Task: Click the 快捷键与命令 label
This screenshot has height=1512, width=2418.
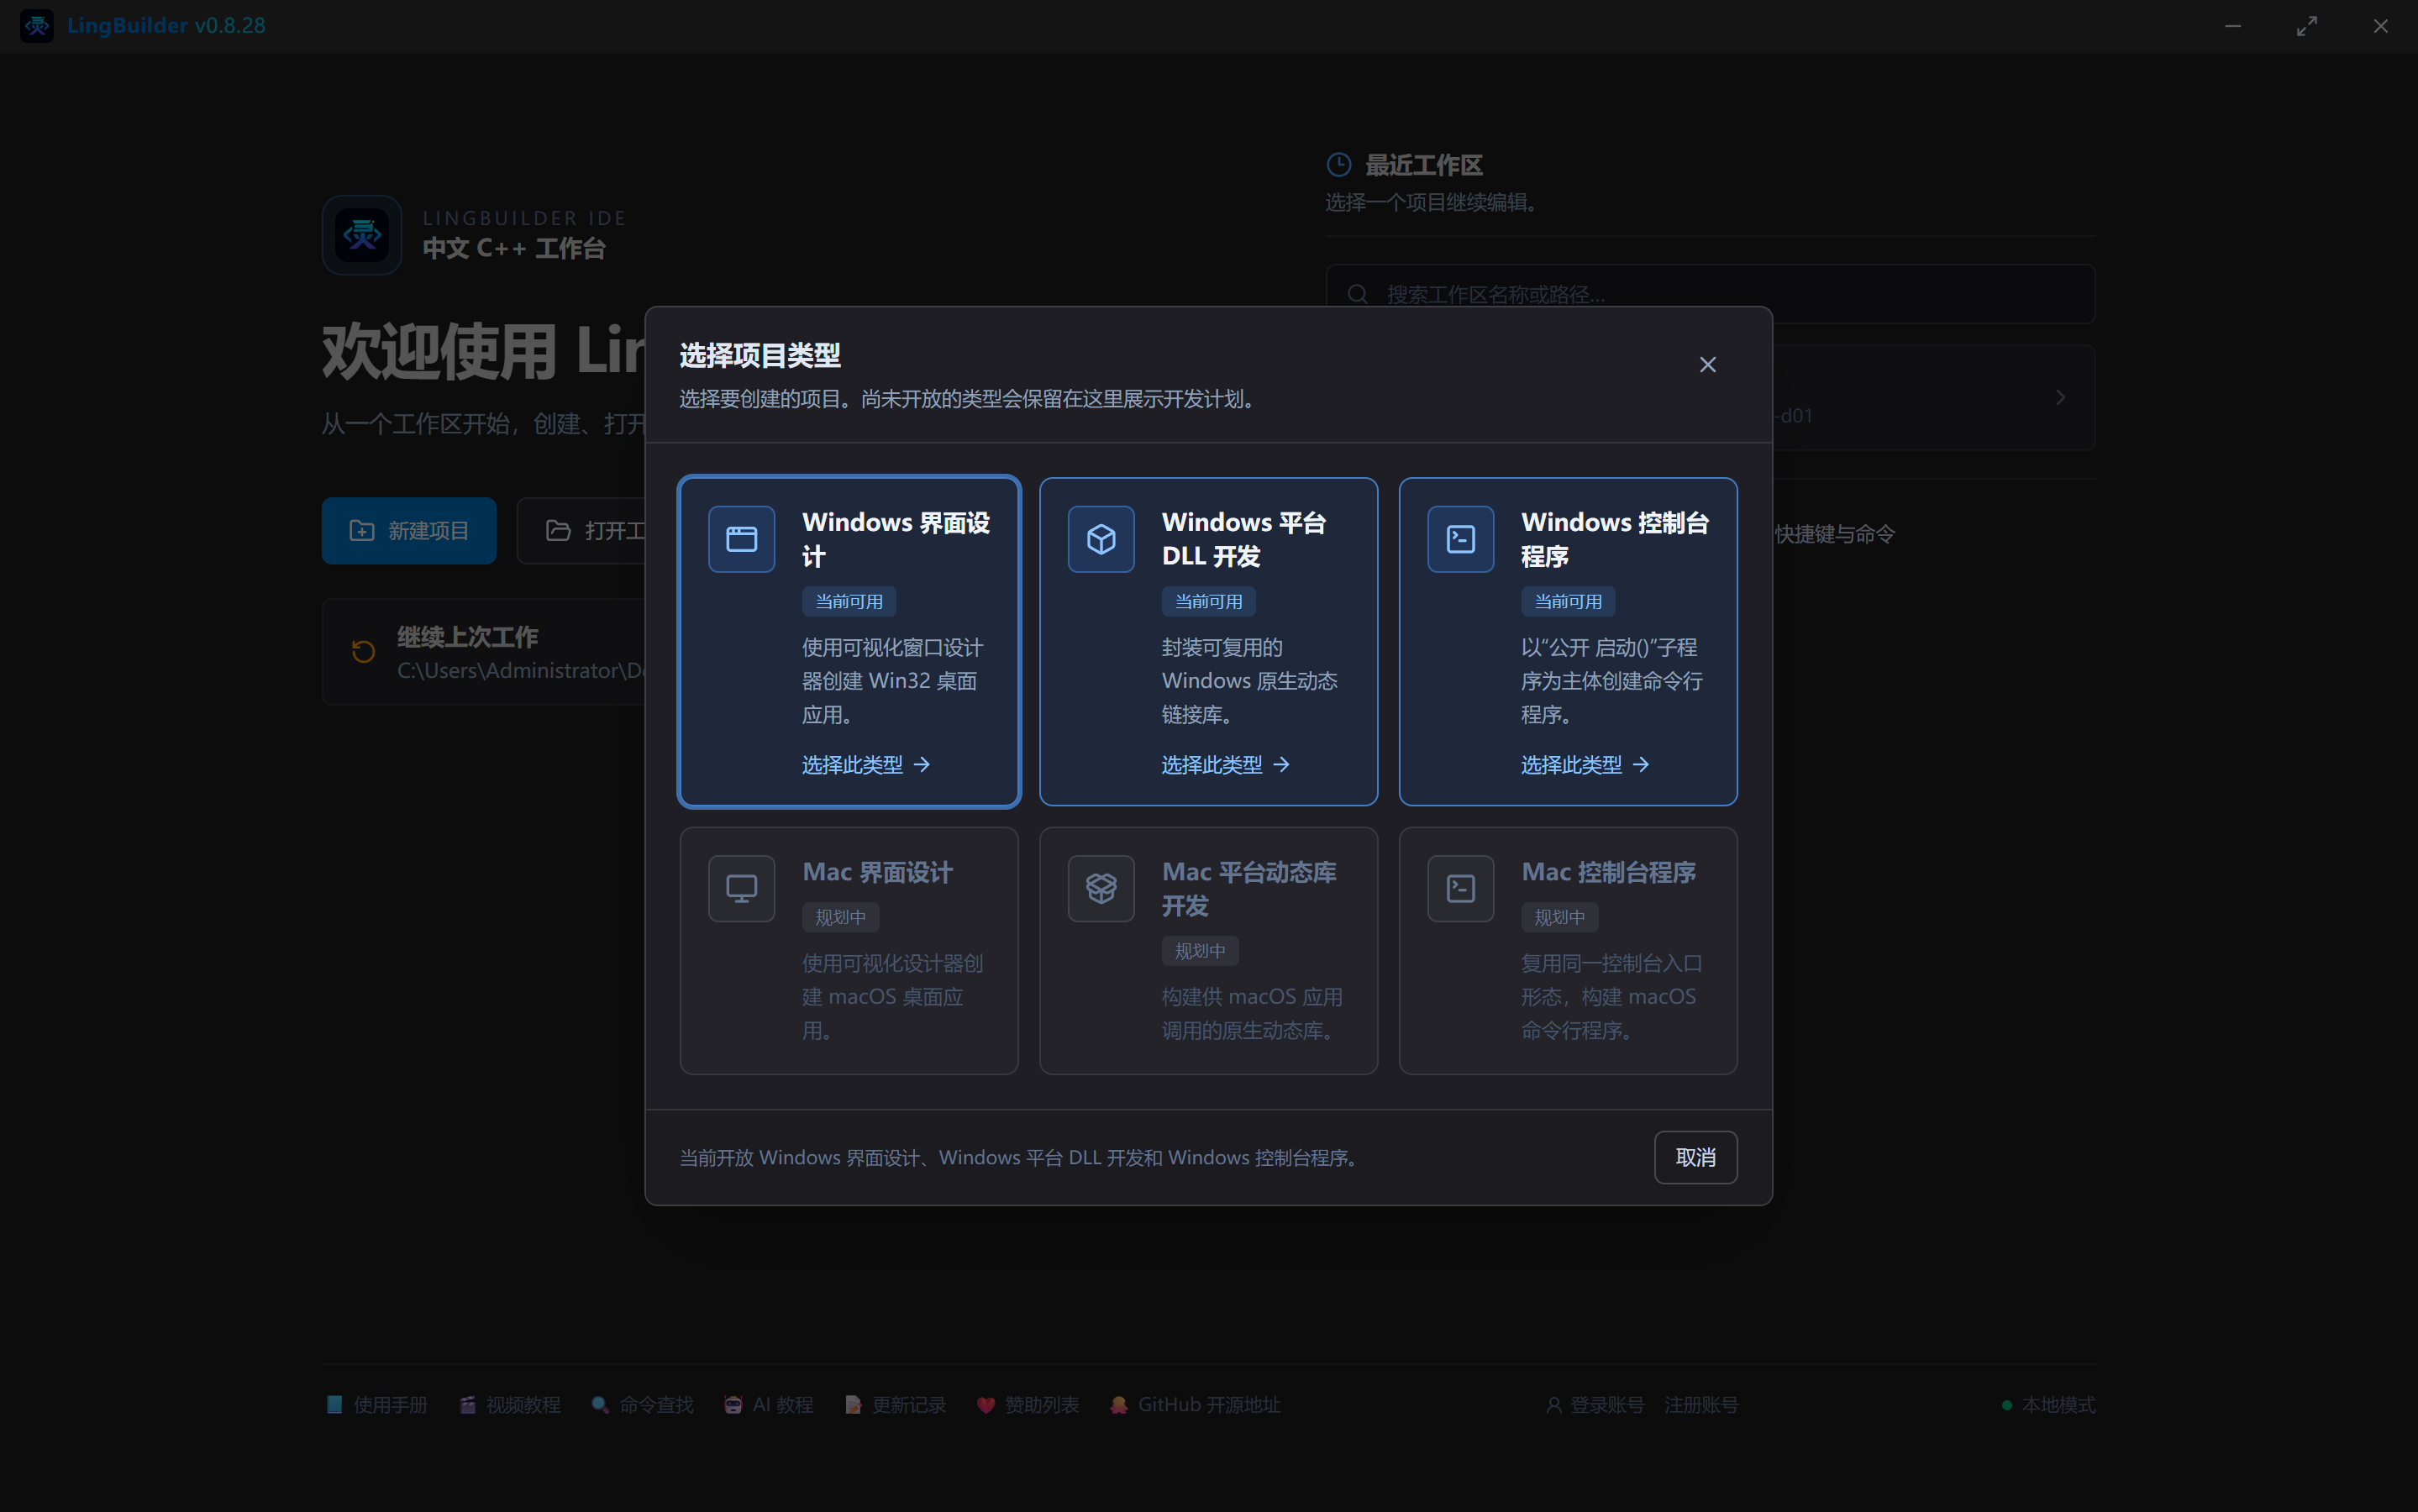Action: 1834,534
